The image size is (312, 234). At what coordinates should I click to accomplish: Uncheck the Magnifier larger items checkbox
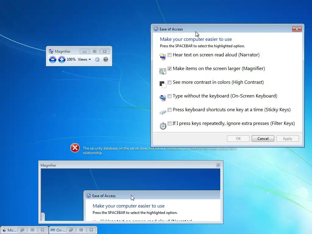pos(169,69)
